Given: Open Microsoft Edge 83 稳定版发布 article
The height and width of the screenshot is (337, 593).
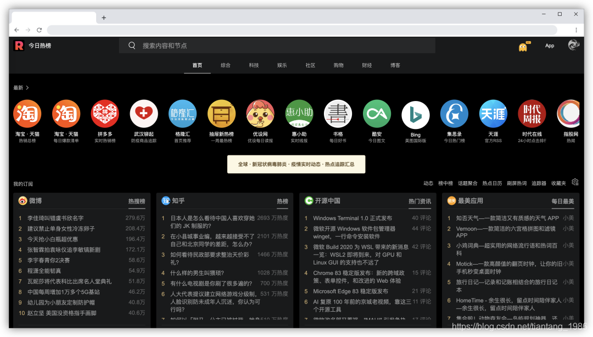Looking at the screenshot, I should pos(350,291).
